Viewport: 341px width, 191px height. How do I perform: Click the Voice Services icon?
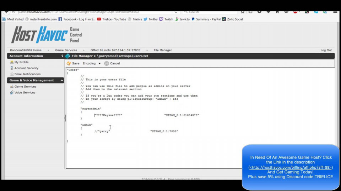click(12, 92)
